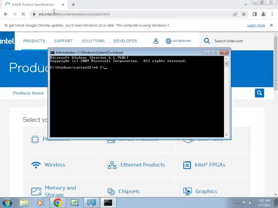Screen dimensions: 278x208
Task: Switch to cmd window in taskbar
Action: [108, 203]
